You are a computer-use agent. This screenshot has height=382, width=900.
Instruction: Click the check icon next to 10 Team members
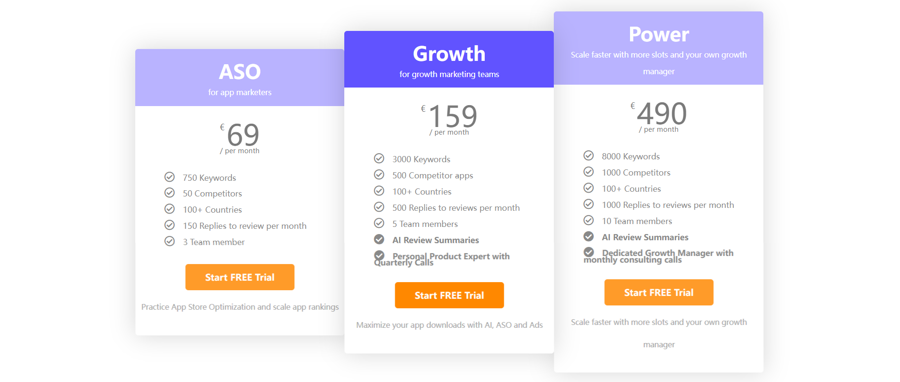(589, 220)
